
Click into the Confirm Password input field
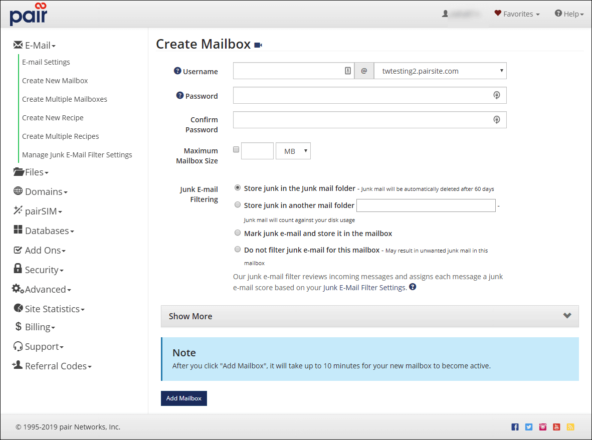coord(369,120)
